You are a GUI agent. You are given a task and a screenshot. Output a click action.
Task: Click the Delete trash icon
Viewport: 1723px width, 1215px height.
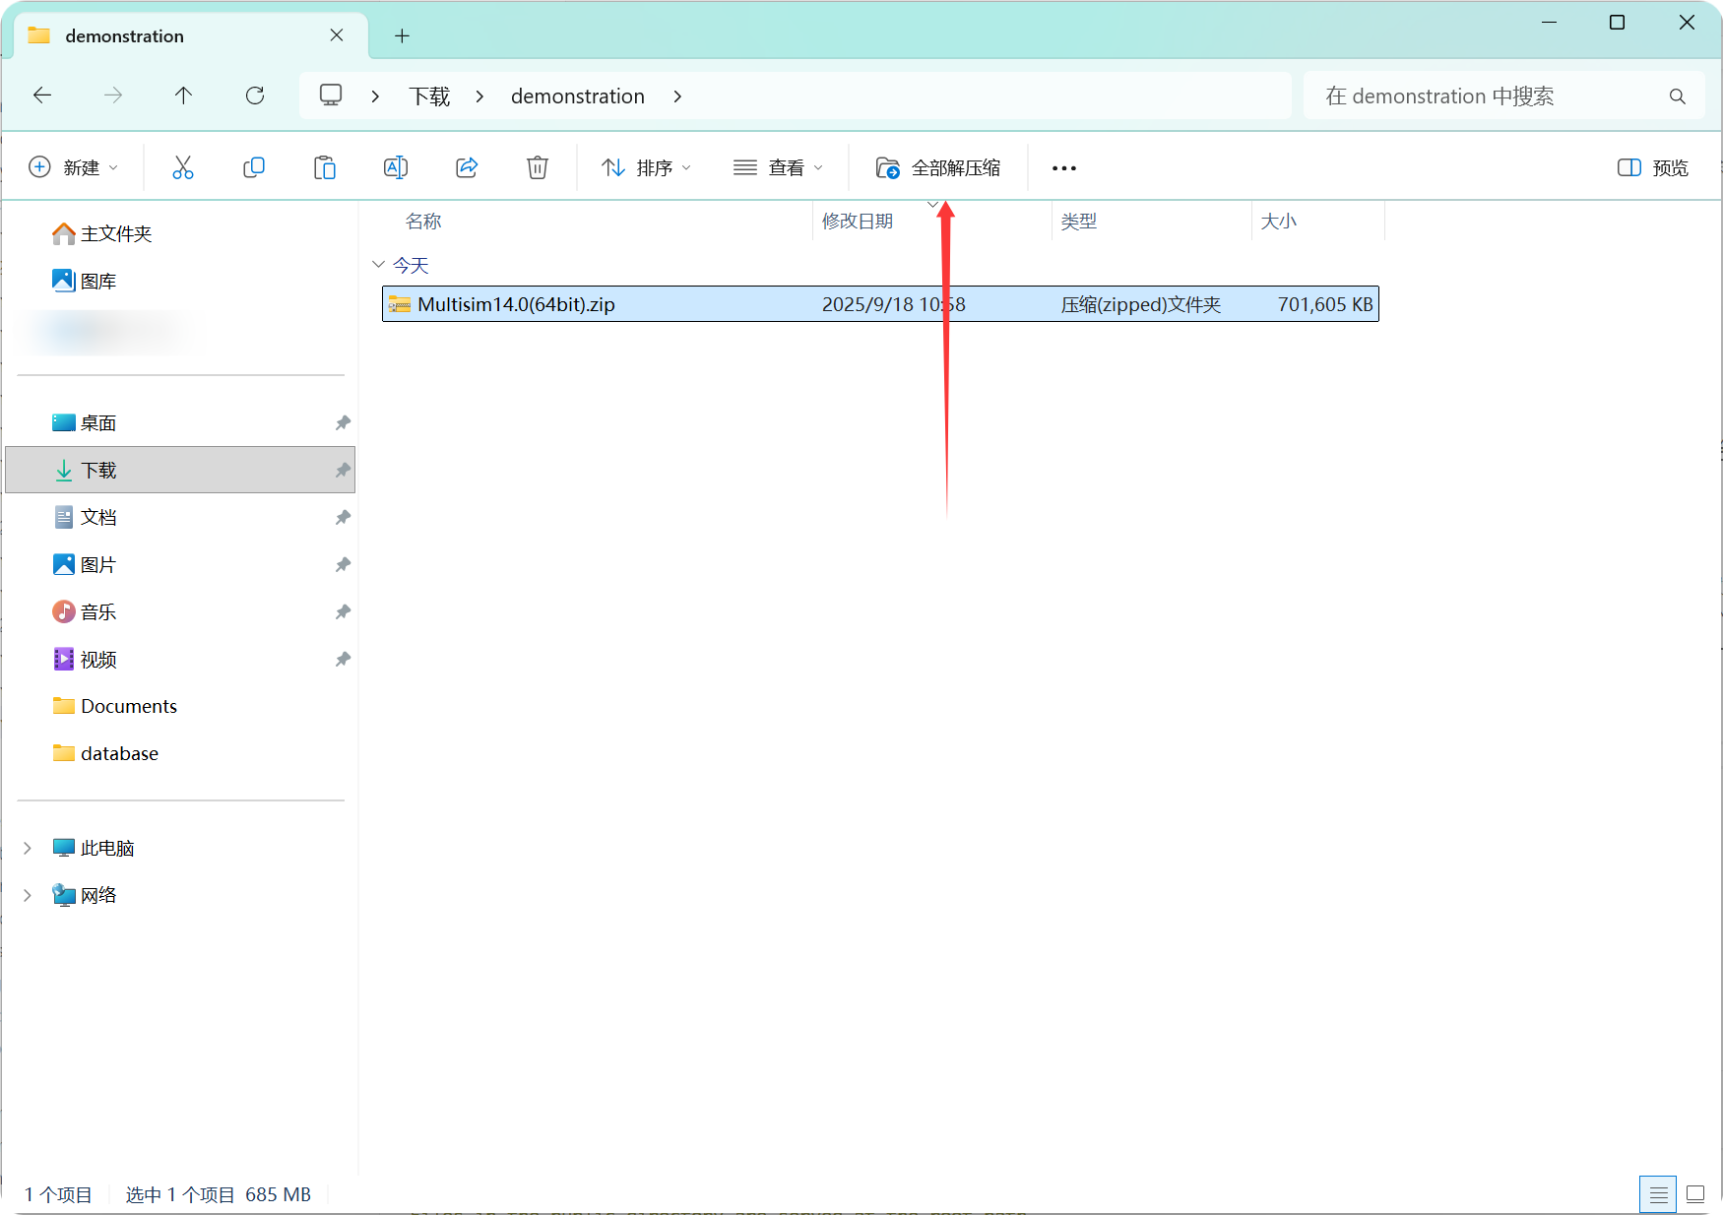pos(538,167)
